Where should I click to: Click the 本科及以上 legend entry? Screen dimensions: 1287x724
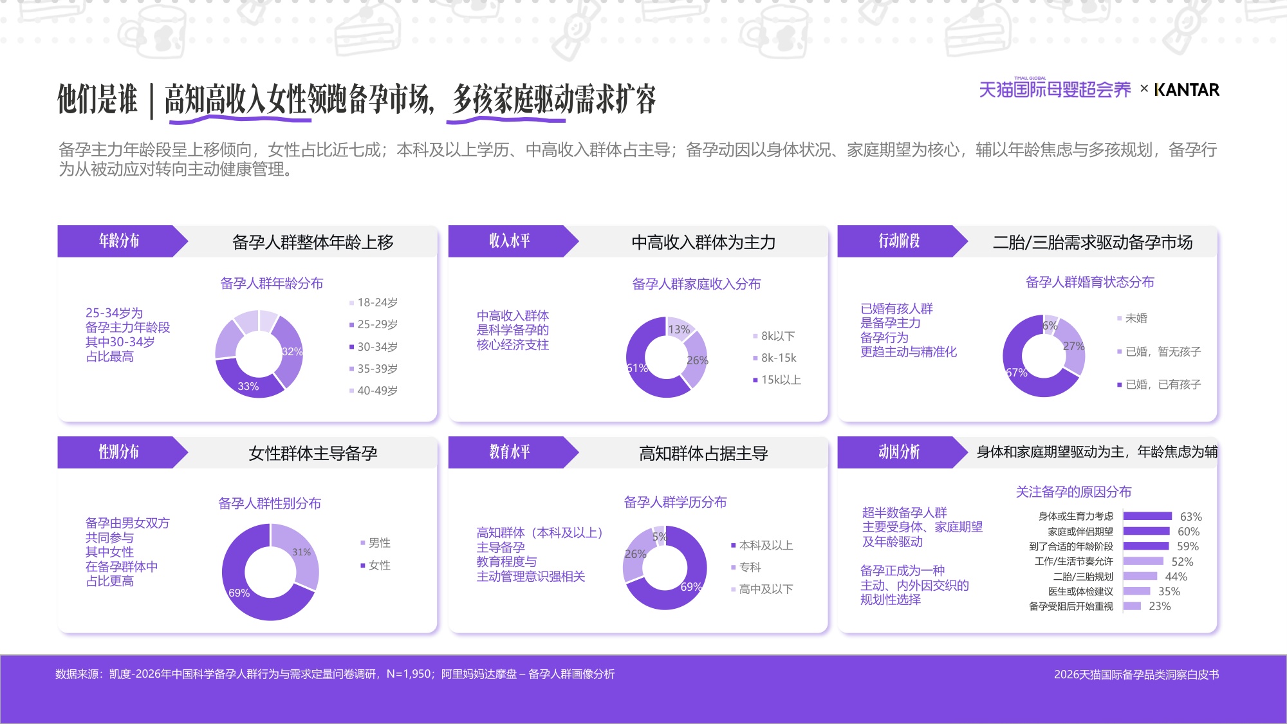coord(762,545)
